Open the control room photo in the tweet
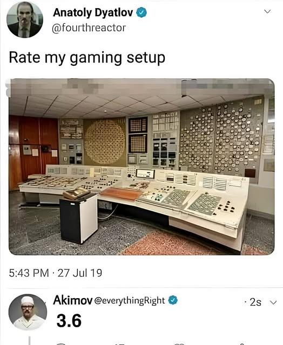This screenshot has width=283, height=345. [141, 167]
